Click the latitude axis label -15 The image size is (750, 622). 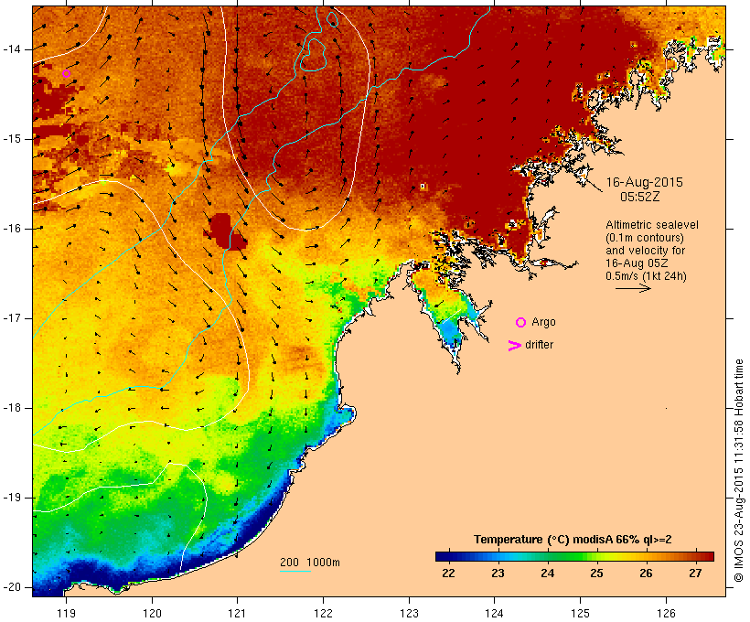(x=12, y=139)
